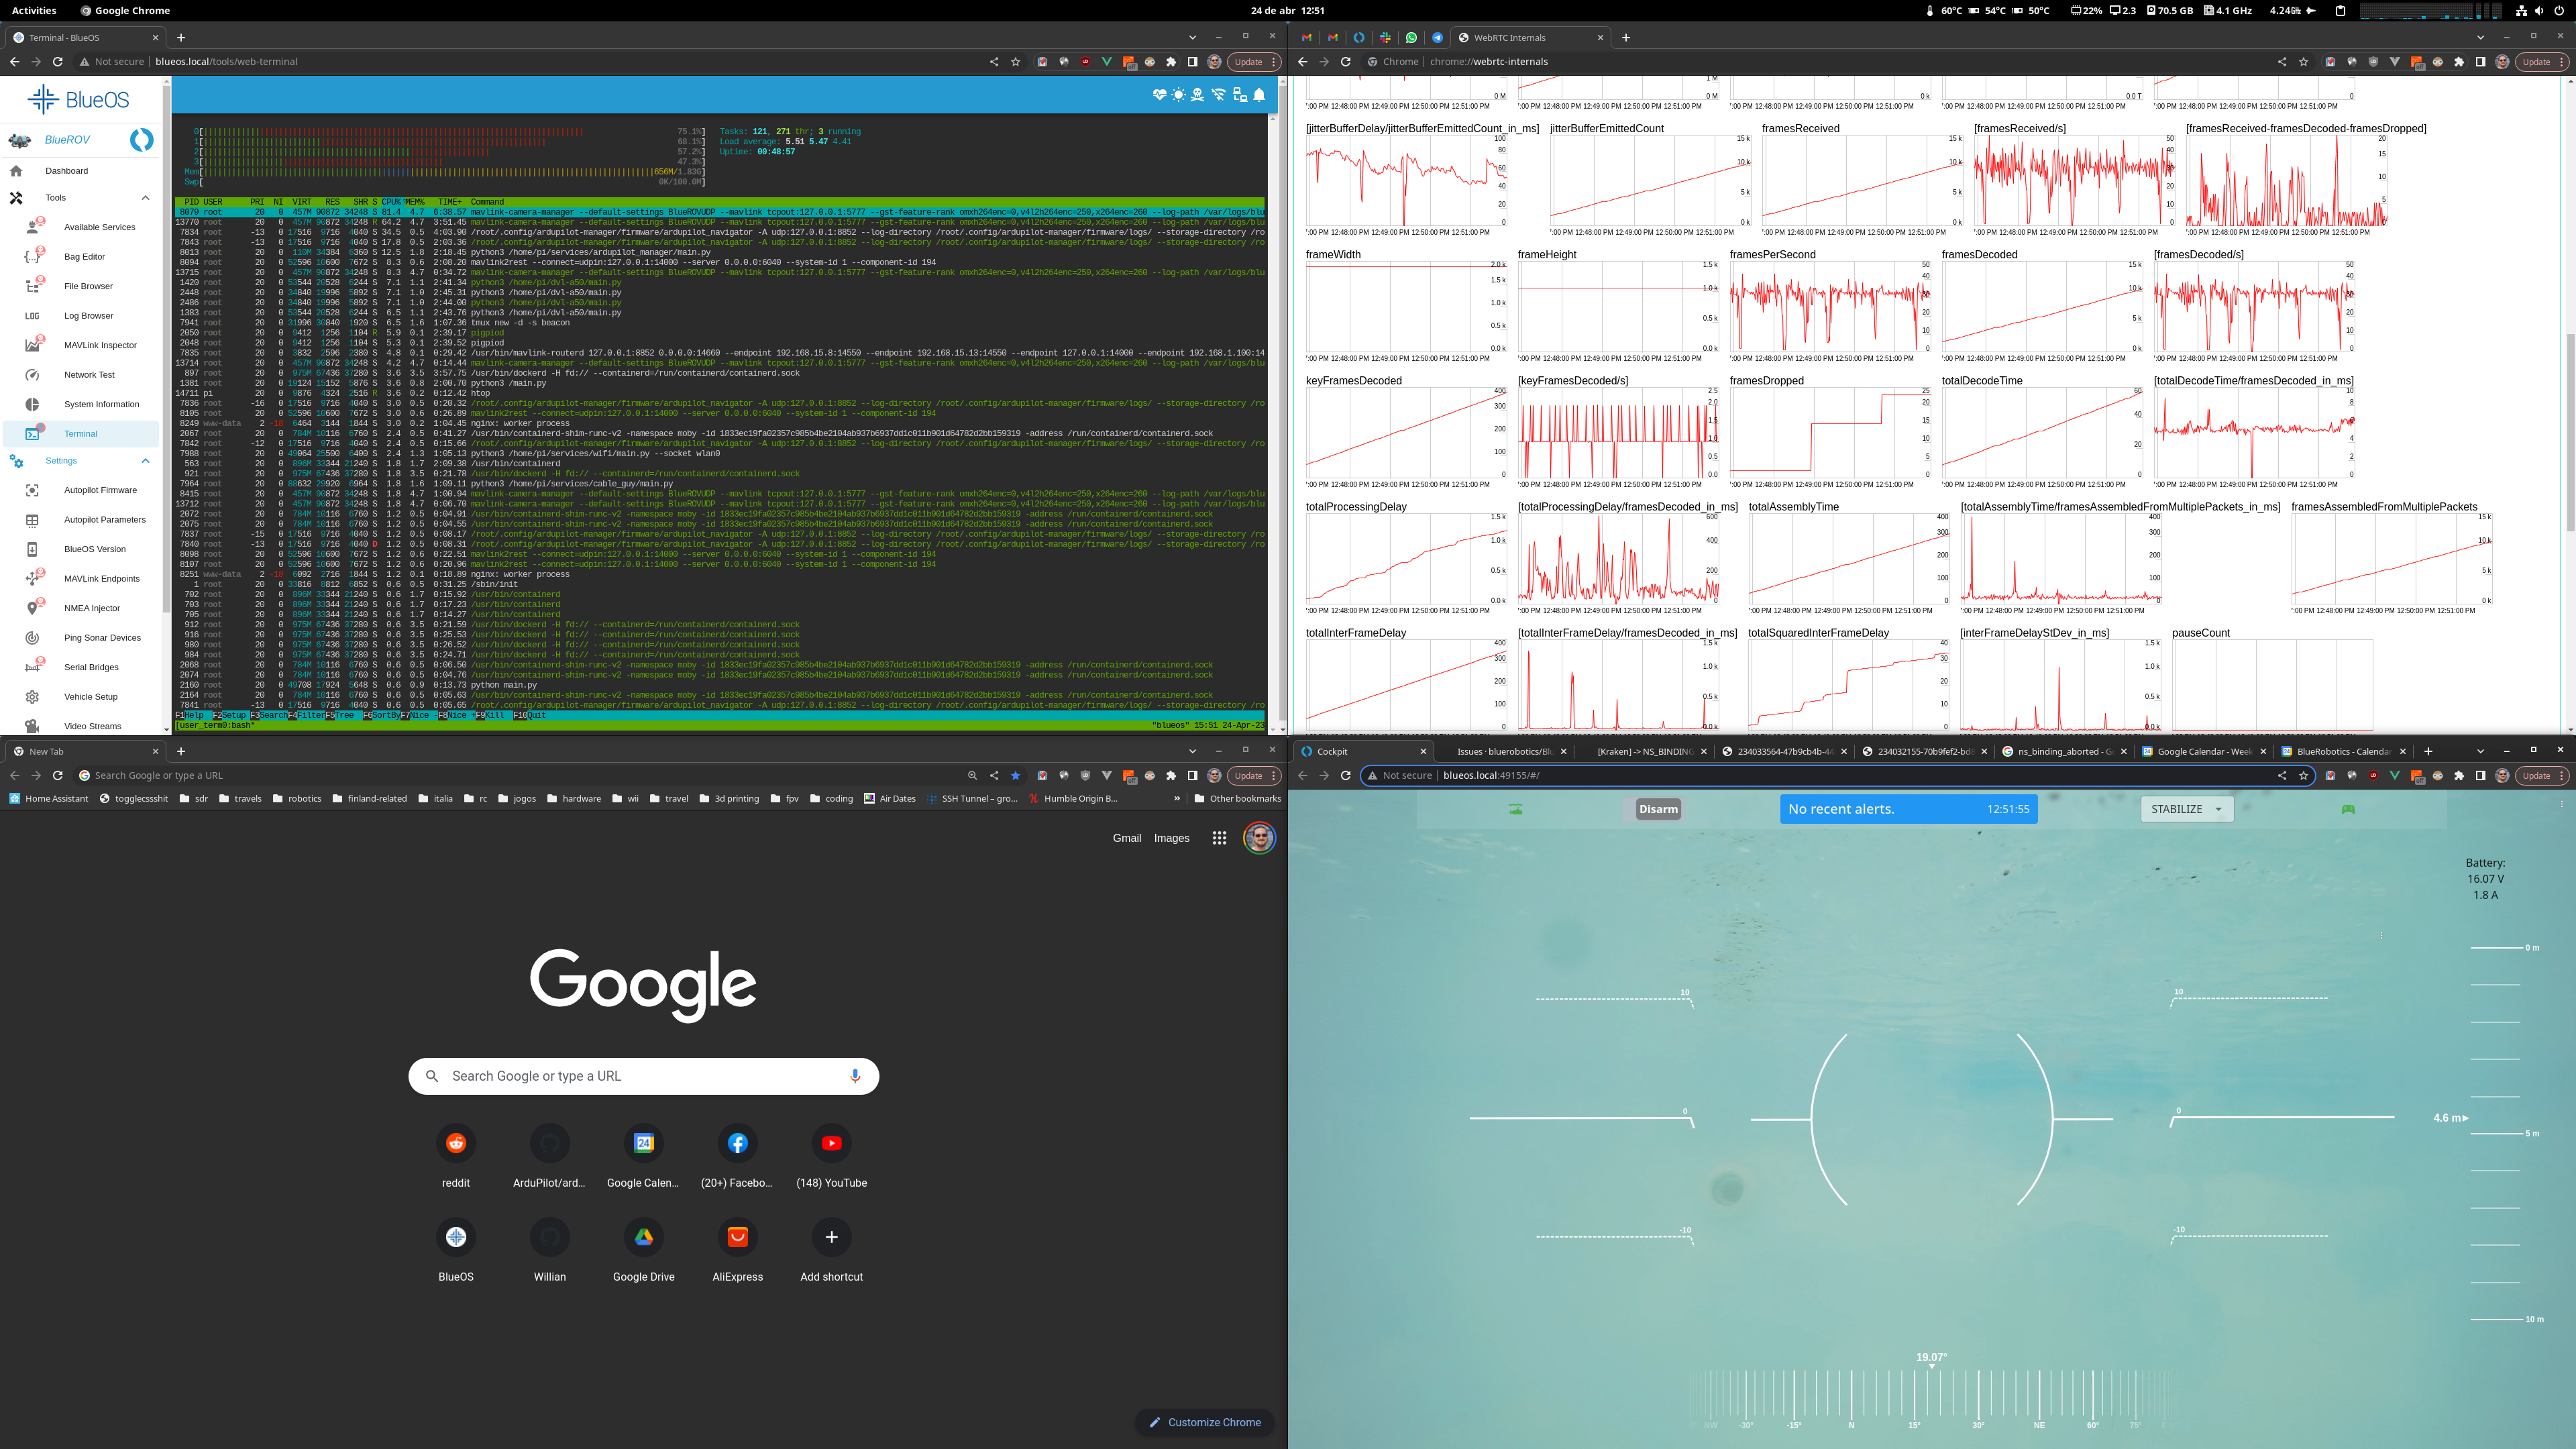Open the MAVLink Inspector tool in BlueOS
Screen dimensions: 2576x1449
100,345
